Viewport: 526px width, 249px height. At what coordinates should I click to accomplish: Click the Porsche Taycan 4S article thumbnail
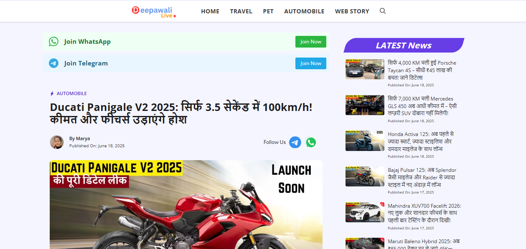point(365,69)
